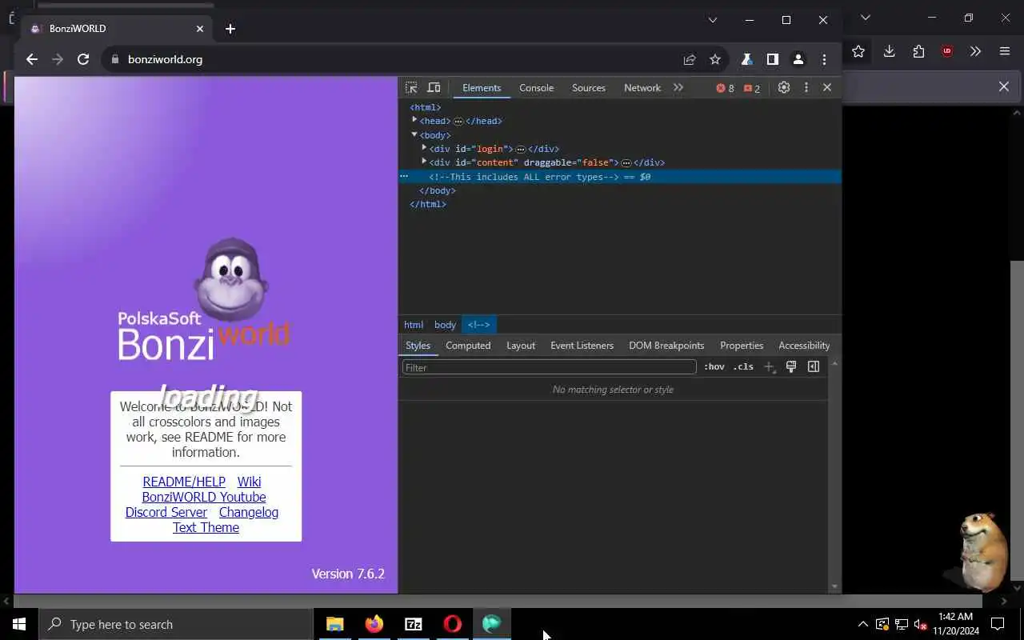
Task: Open Chrome's three-dot menu
Action: click(x=824, y=59)
